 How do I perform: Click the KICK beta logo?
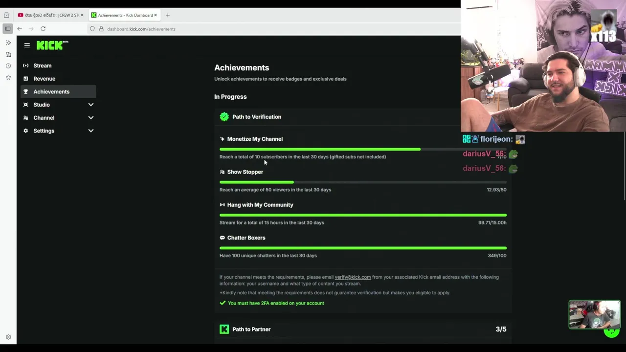tap(52, 45)
